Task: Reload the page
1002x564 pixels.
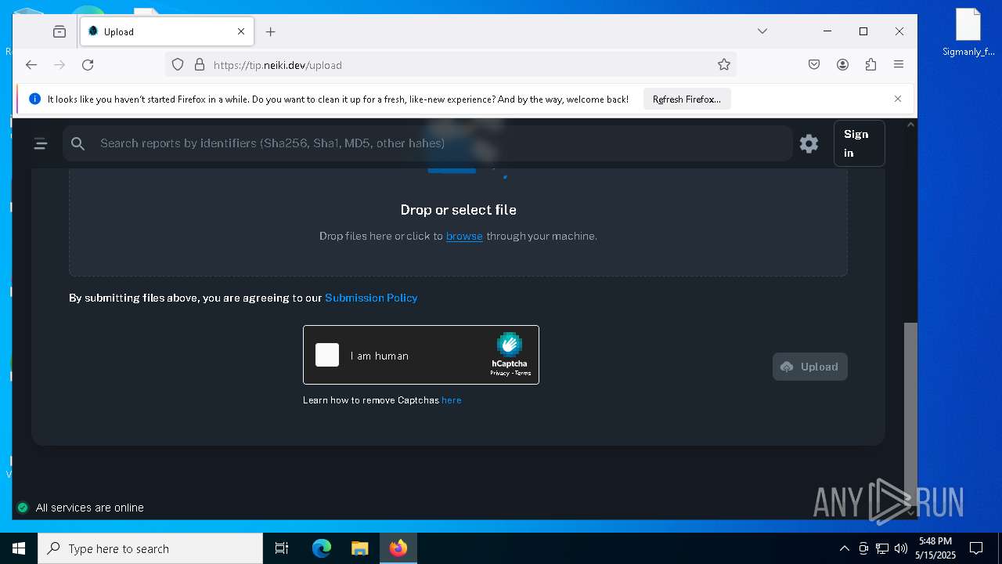Action: point(88,65)
